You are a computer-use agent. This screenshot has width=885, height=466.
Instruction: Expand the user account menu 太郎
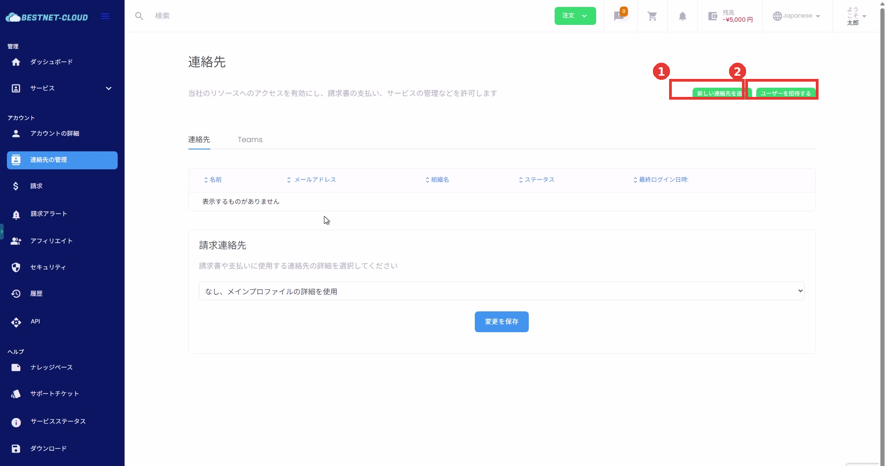pyautogui.click(x=856, y=16)
